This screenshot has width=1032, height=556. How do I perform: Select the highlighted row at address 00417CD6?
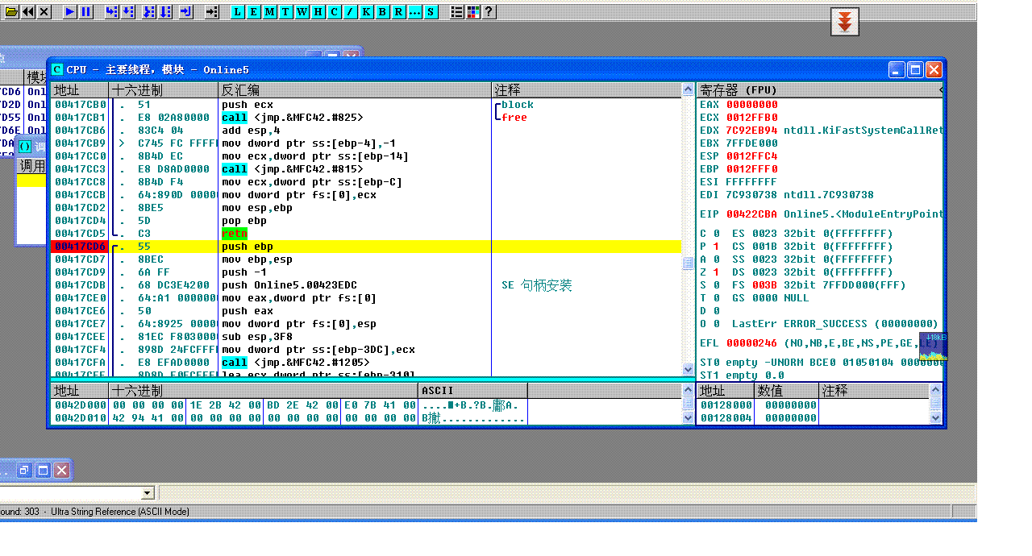coord(367,247)
